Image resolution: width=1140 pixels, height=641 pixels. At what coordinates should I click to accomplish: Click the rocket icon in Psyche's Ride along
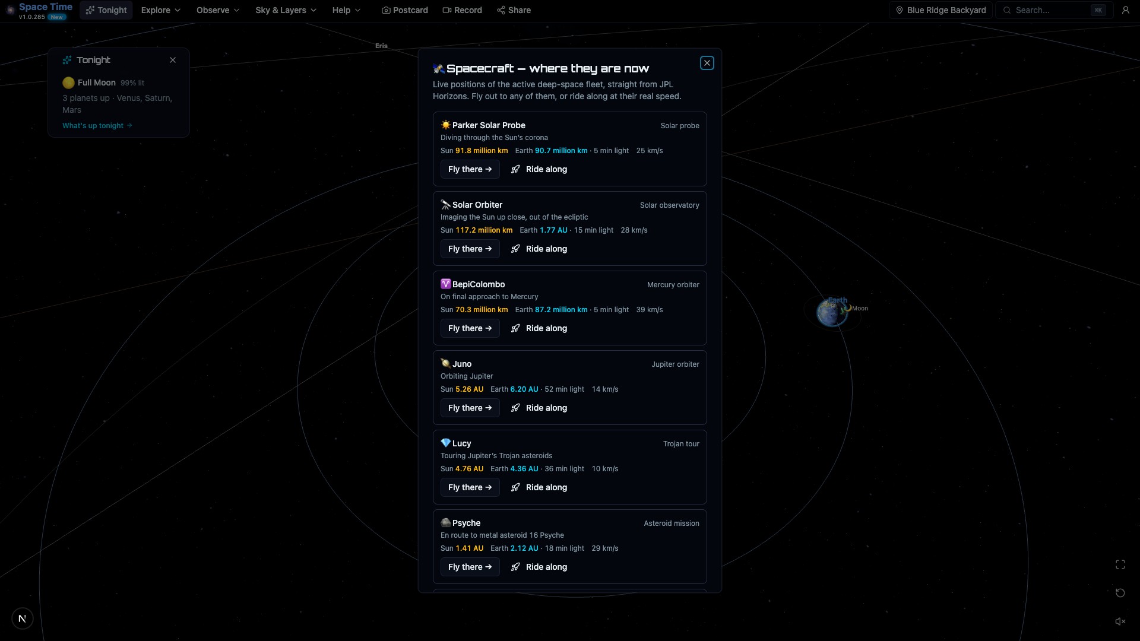click(515, 567)
